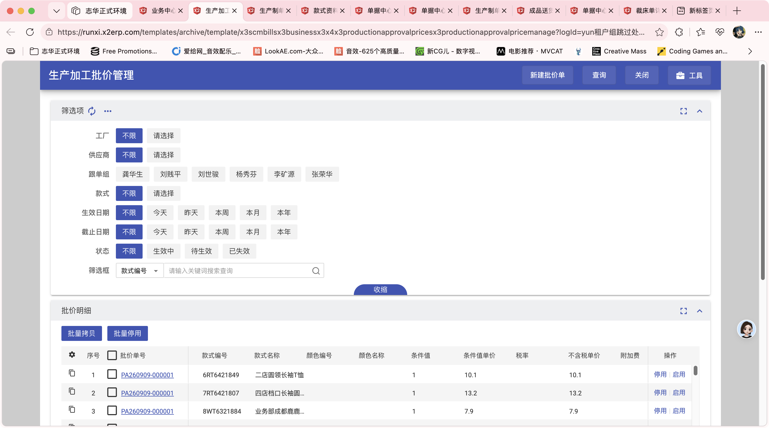This screenshot has height=428, width=769.
Task: Copy row 2 using the copy icon
Action: [x=72, y=391]
